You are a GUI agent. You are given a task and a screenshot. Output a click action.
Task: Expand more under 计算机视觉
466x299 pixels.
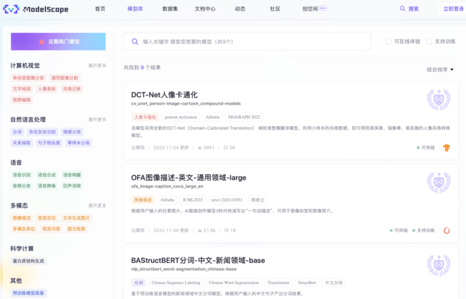click(x=97, y=65)
